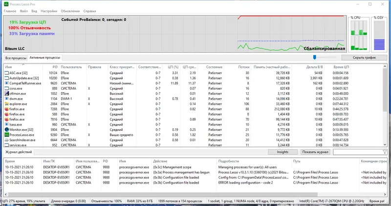
Task: Click the Insights button
Action: tap(282, 152)
